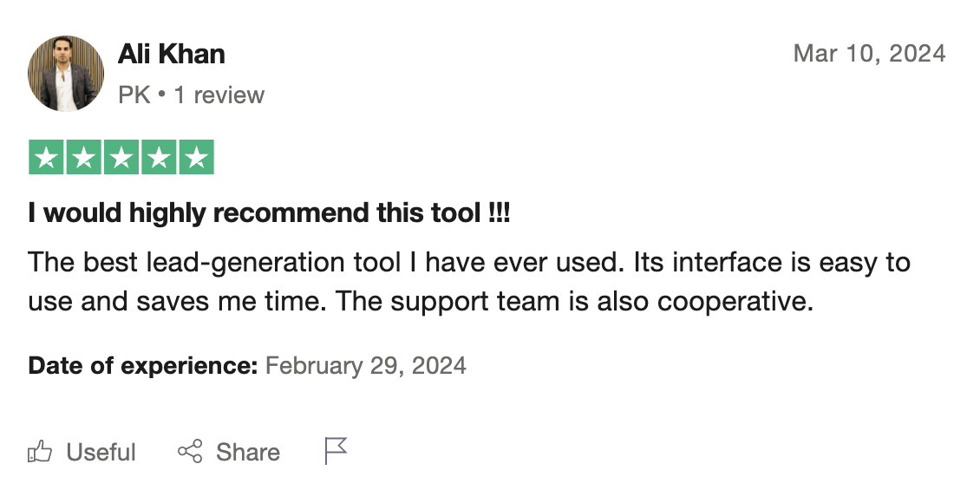Report this review using the flag icon
Viewport: 980px width, 503px height.
click(335, 449)
